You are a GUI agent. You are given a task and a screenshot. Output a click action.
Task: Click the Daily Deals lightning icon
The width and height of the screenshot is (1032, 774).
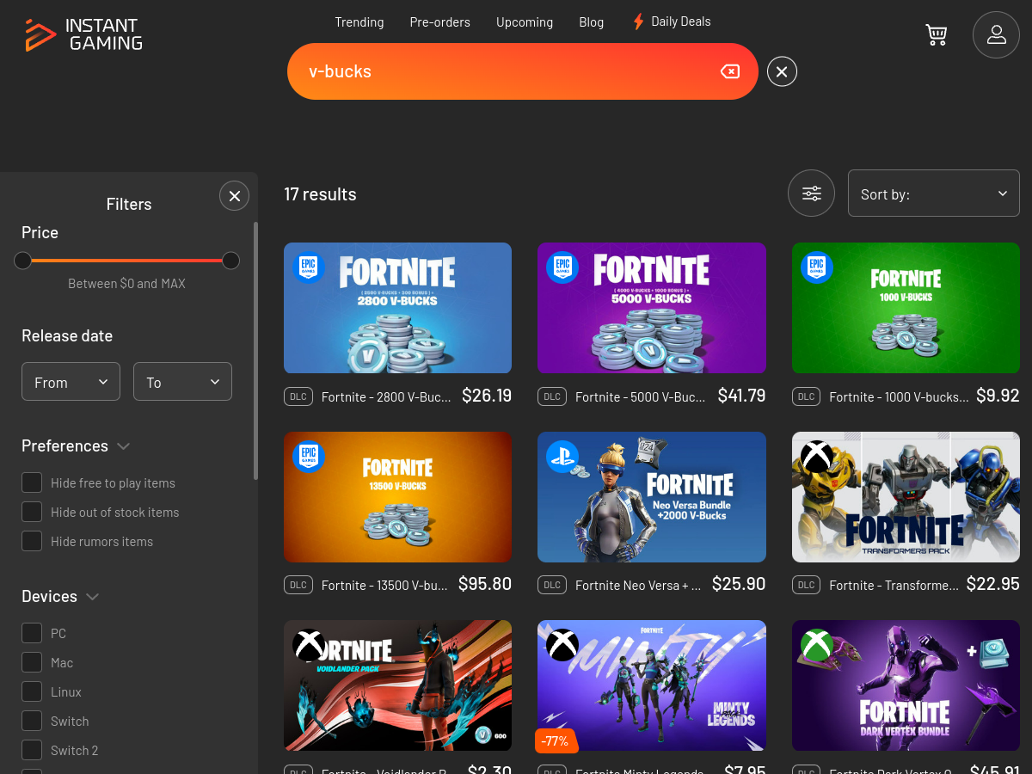(638, 21)
